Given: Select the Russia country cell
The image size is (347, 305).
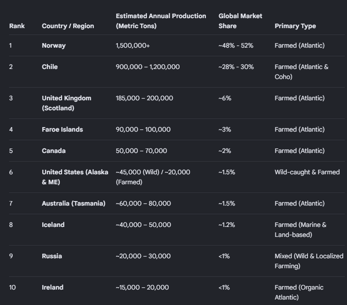Looking at the screenshot, I should coord(52,256).
